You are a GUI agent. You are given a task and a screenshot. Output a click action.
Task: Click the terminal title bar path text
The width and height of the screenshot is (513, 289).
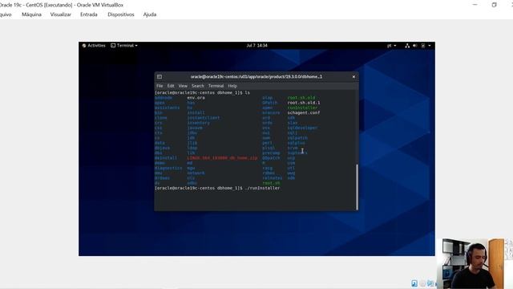click(x=256, y=77)
